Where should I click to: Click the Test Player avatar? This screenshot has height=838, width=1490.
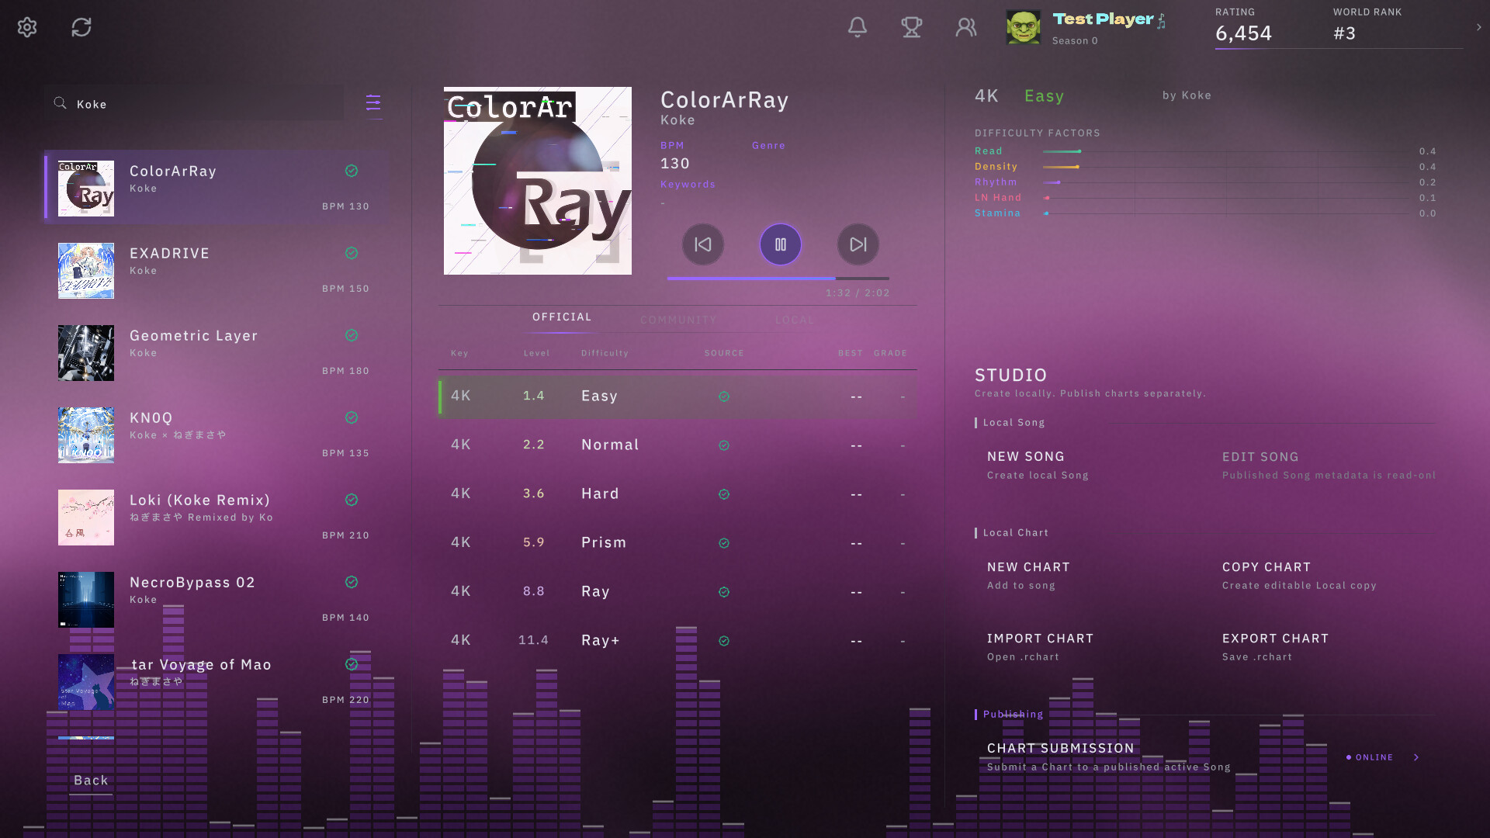coord(1024,27)
